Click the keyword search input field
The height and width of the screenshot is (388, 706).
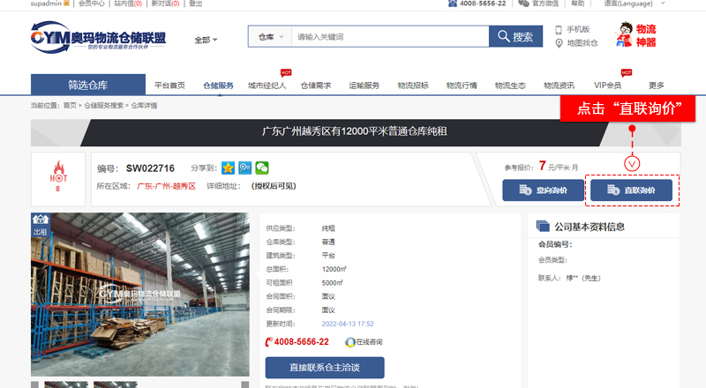[x=388, y=37]
